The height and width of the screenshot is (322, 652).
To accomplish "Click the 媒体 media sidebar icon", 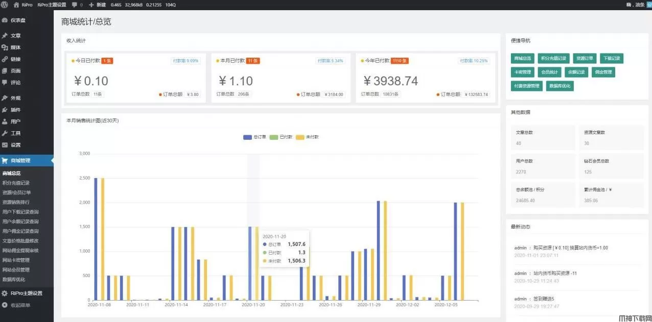I will click(x=5, y=47).
